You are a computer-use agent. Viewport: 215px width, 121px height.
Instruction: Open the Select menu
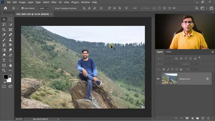click(46, 2)
